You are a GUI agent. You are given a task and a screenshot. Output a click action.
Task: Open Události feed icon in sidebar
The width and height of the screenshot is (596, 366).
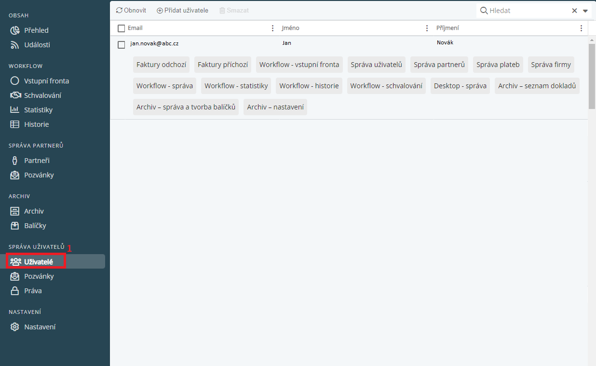(15, 45)
